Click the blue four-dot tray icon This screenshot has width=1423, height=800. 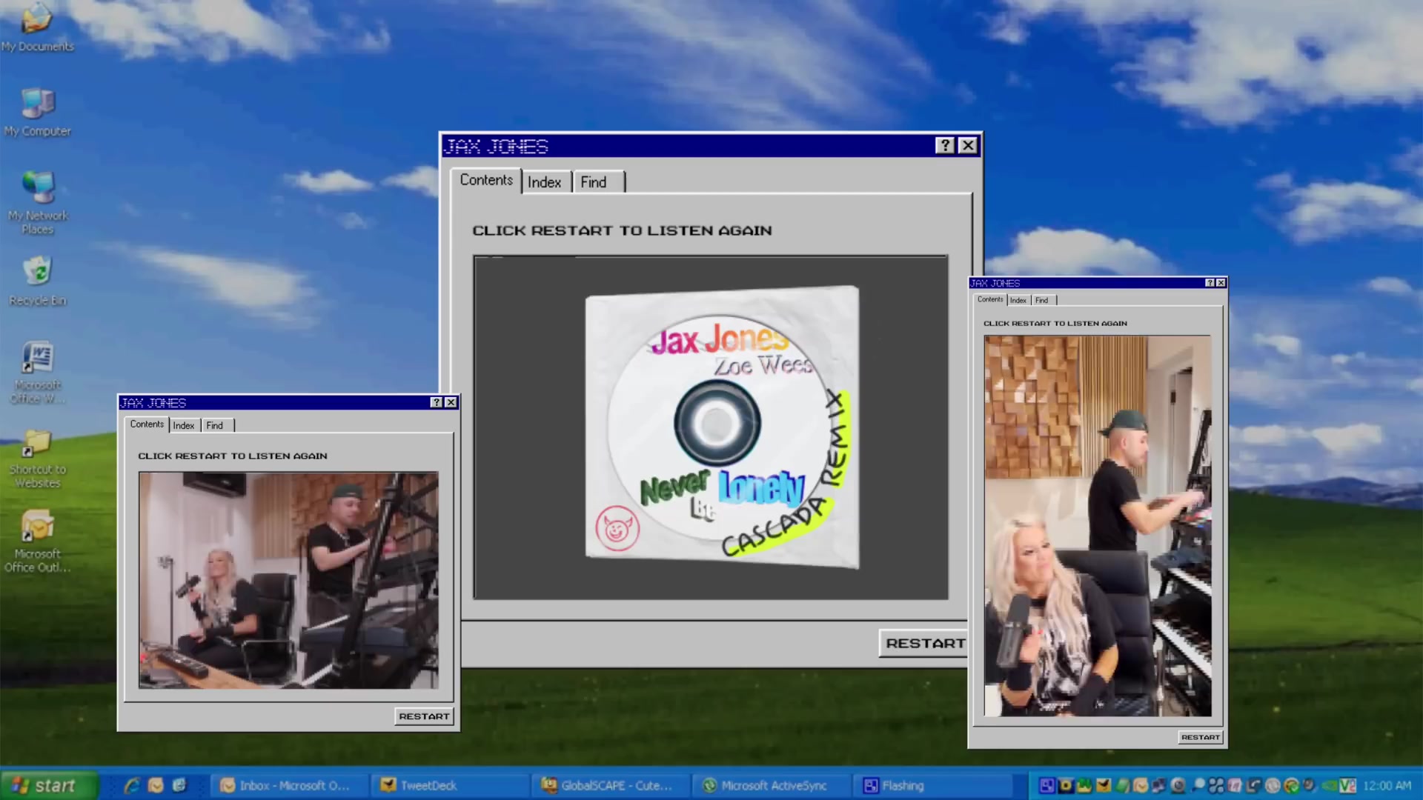coord(1216,786)
